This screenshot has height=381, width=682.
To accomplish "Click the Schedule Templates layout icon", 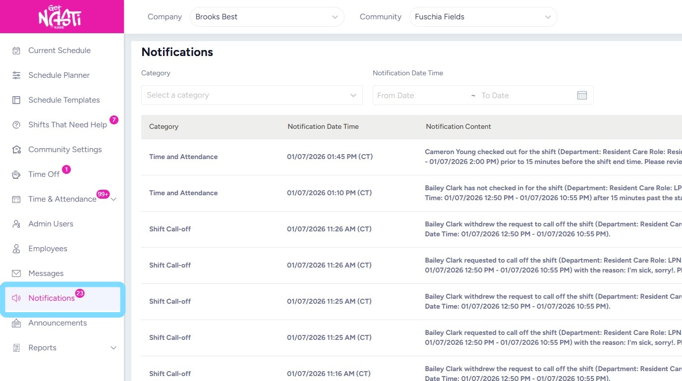I will [16, 100].
